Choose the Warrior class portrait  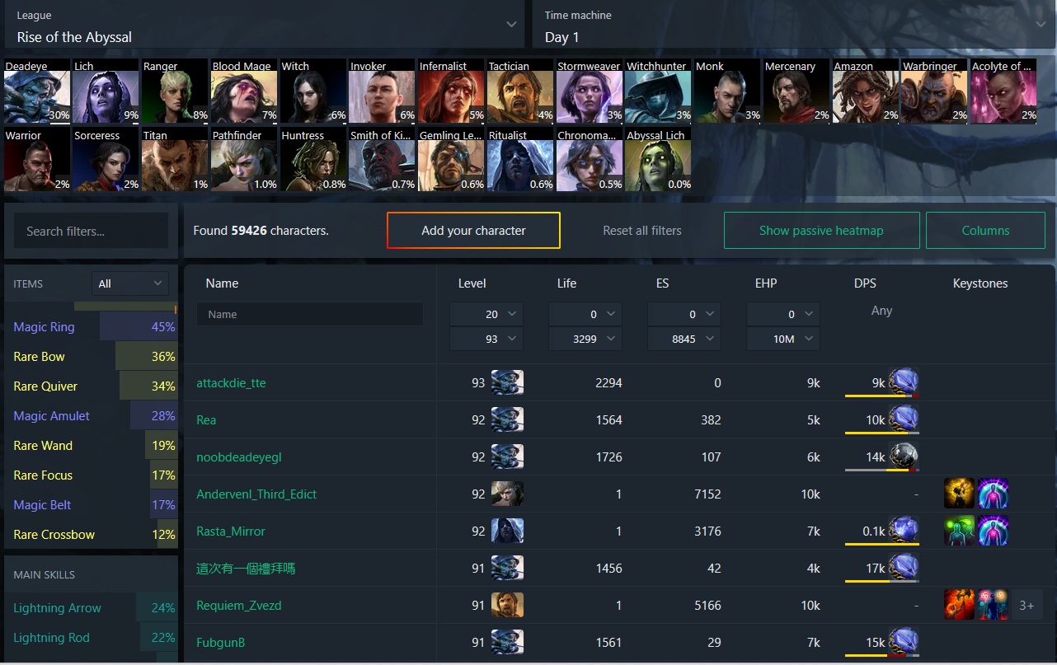click(37, 160)
